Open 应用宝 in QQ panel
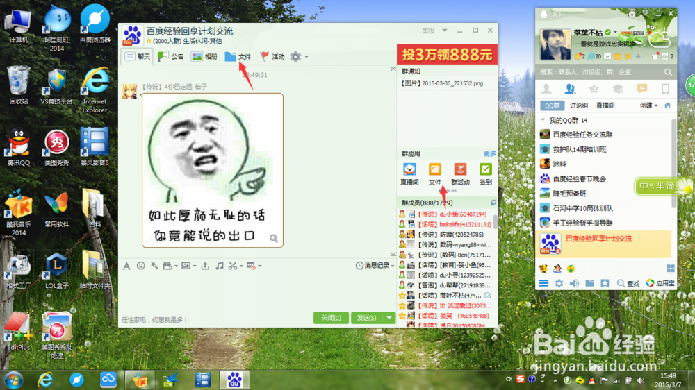695x390 pixels. pos(660,283)
